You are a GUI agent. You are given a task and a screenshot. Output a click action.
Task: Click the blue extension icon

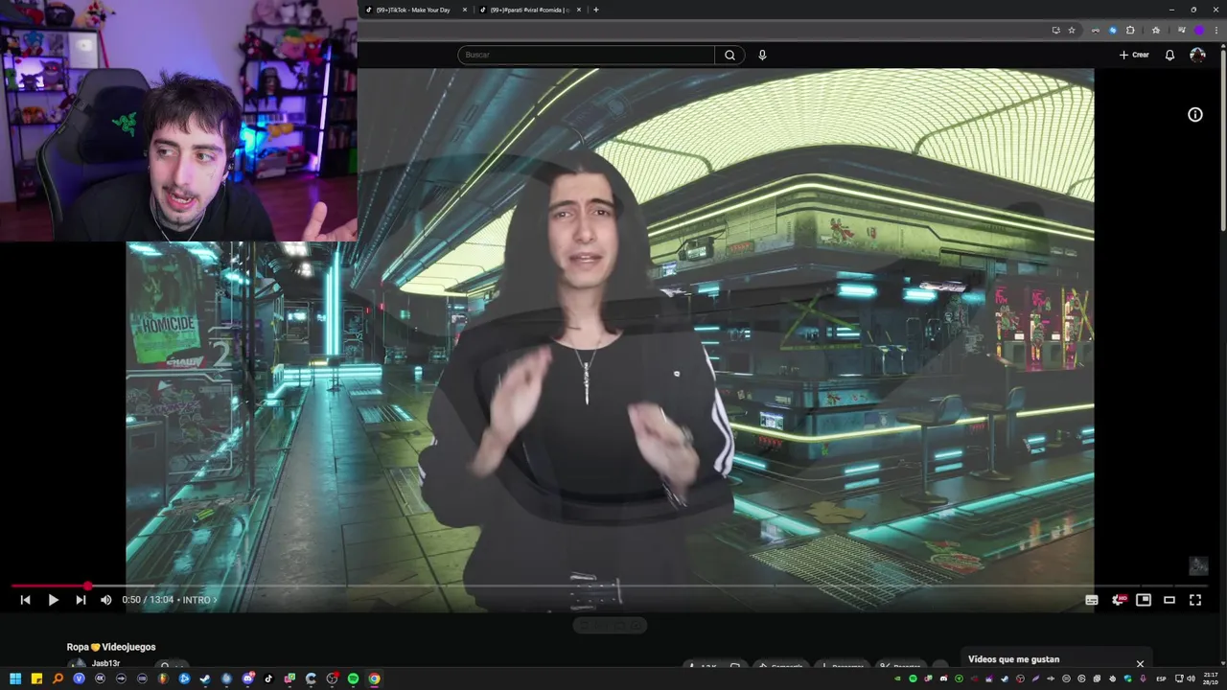pos(1113,30)
